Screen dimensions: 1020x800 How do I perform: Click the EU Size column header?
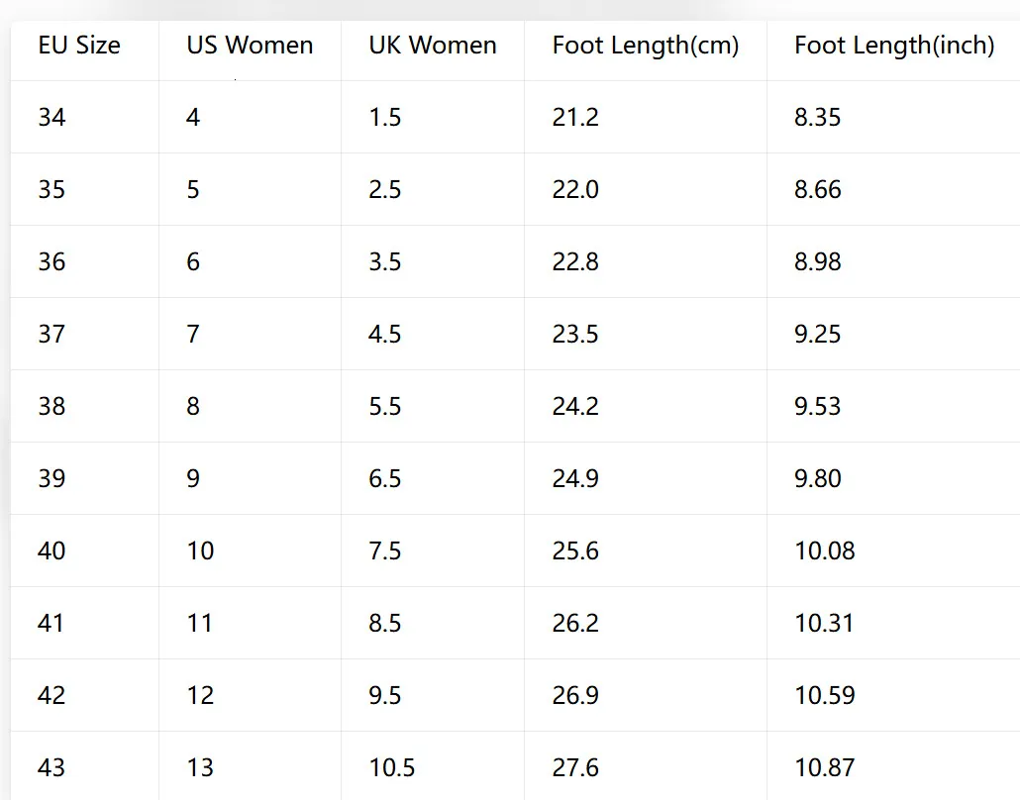pos(84,50)
